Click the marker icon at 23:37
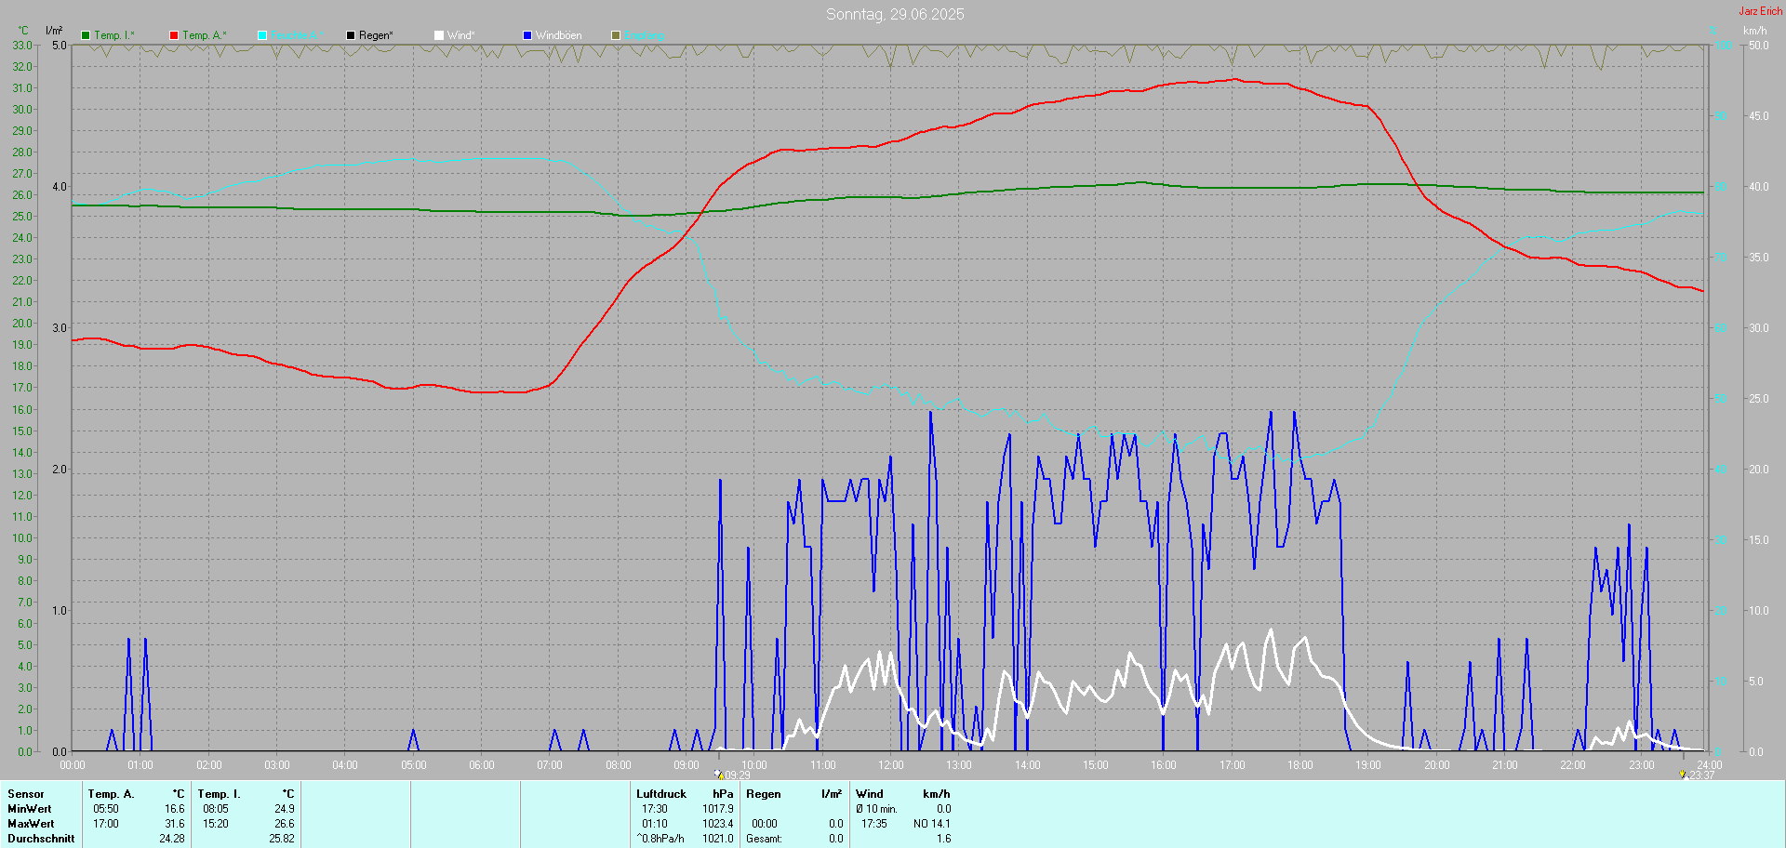The height and width of the screenshot is (848, 1786). (x=1683, y=774)
